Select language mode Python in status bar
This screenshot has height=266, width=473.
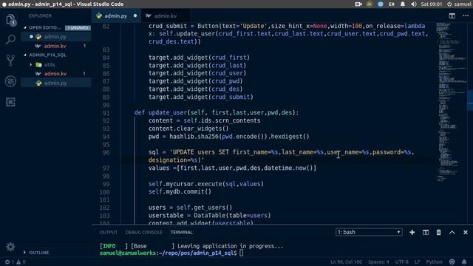click(434, 262)
